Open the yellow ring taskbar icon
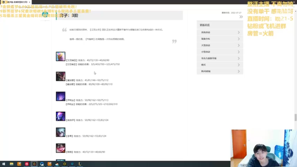297x167 pixels. click(65, 164)
